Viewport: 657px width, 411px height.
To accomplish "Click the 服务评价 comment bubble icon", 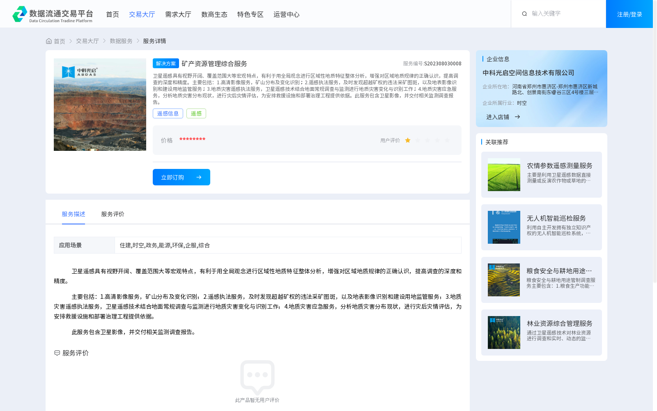I will pyautogui.click(x=57, y=353).
